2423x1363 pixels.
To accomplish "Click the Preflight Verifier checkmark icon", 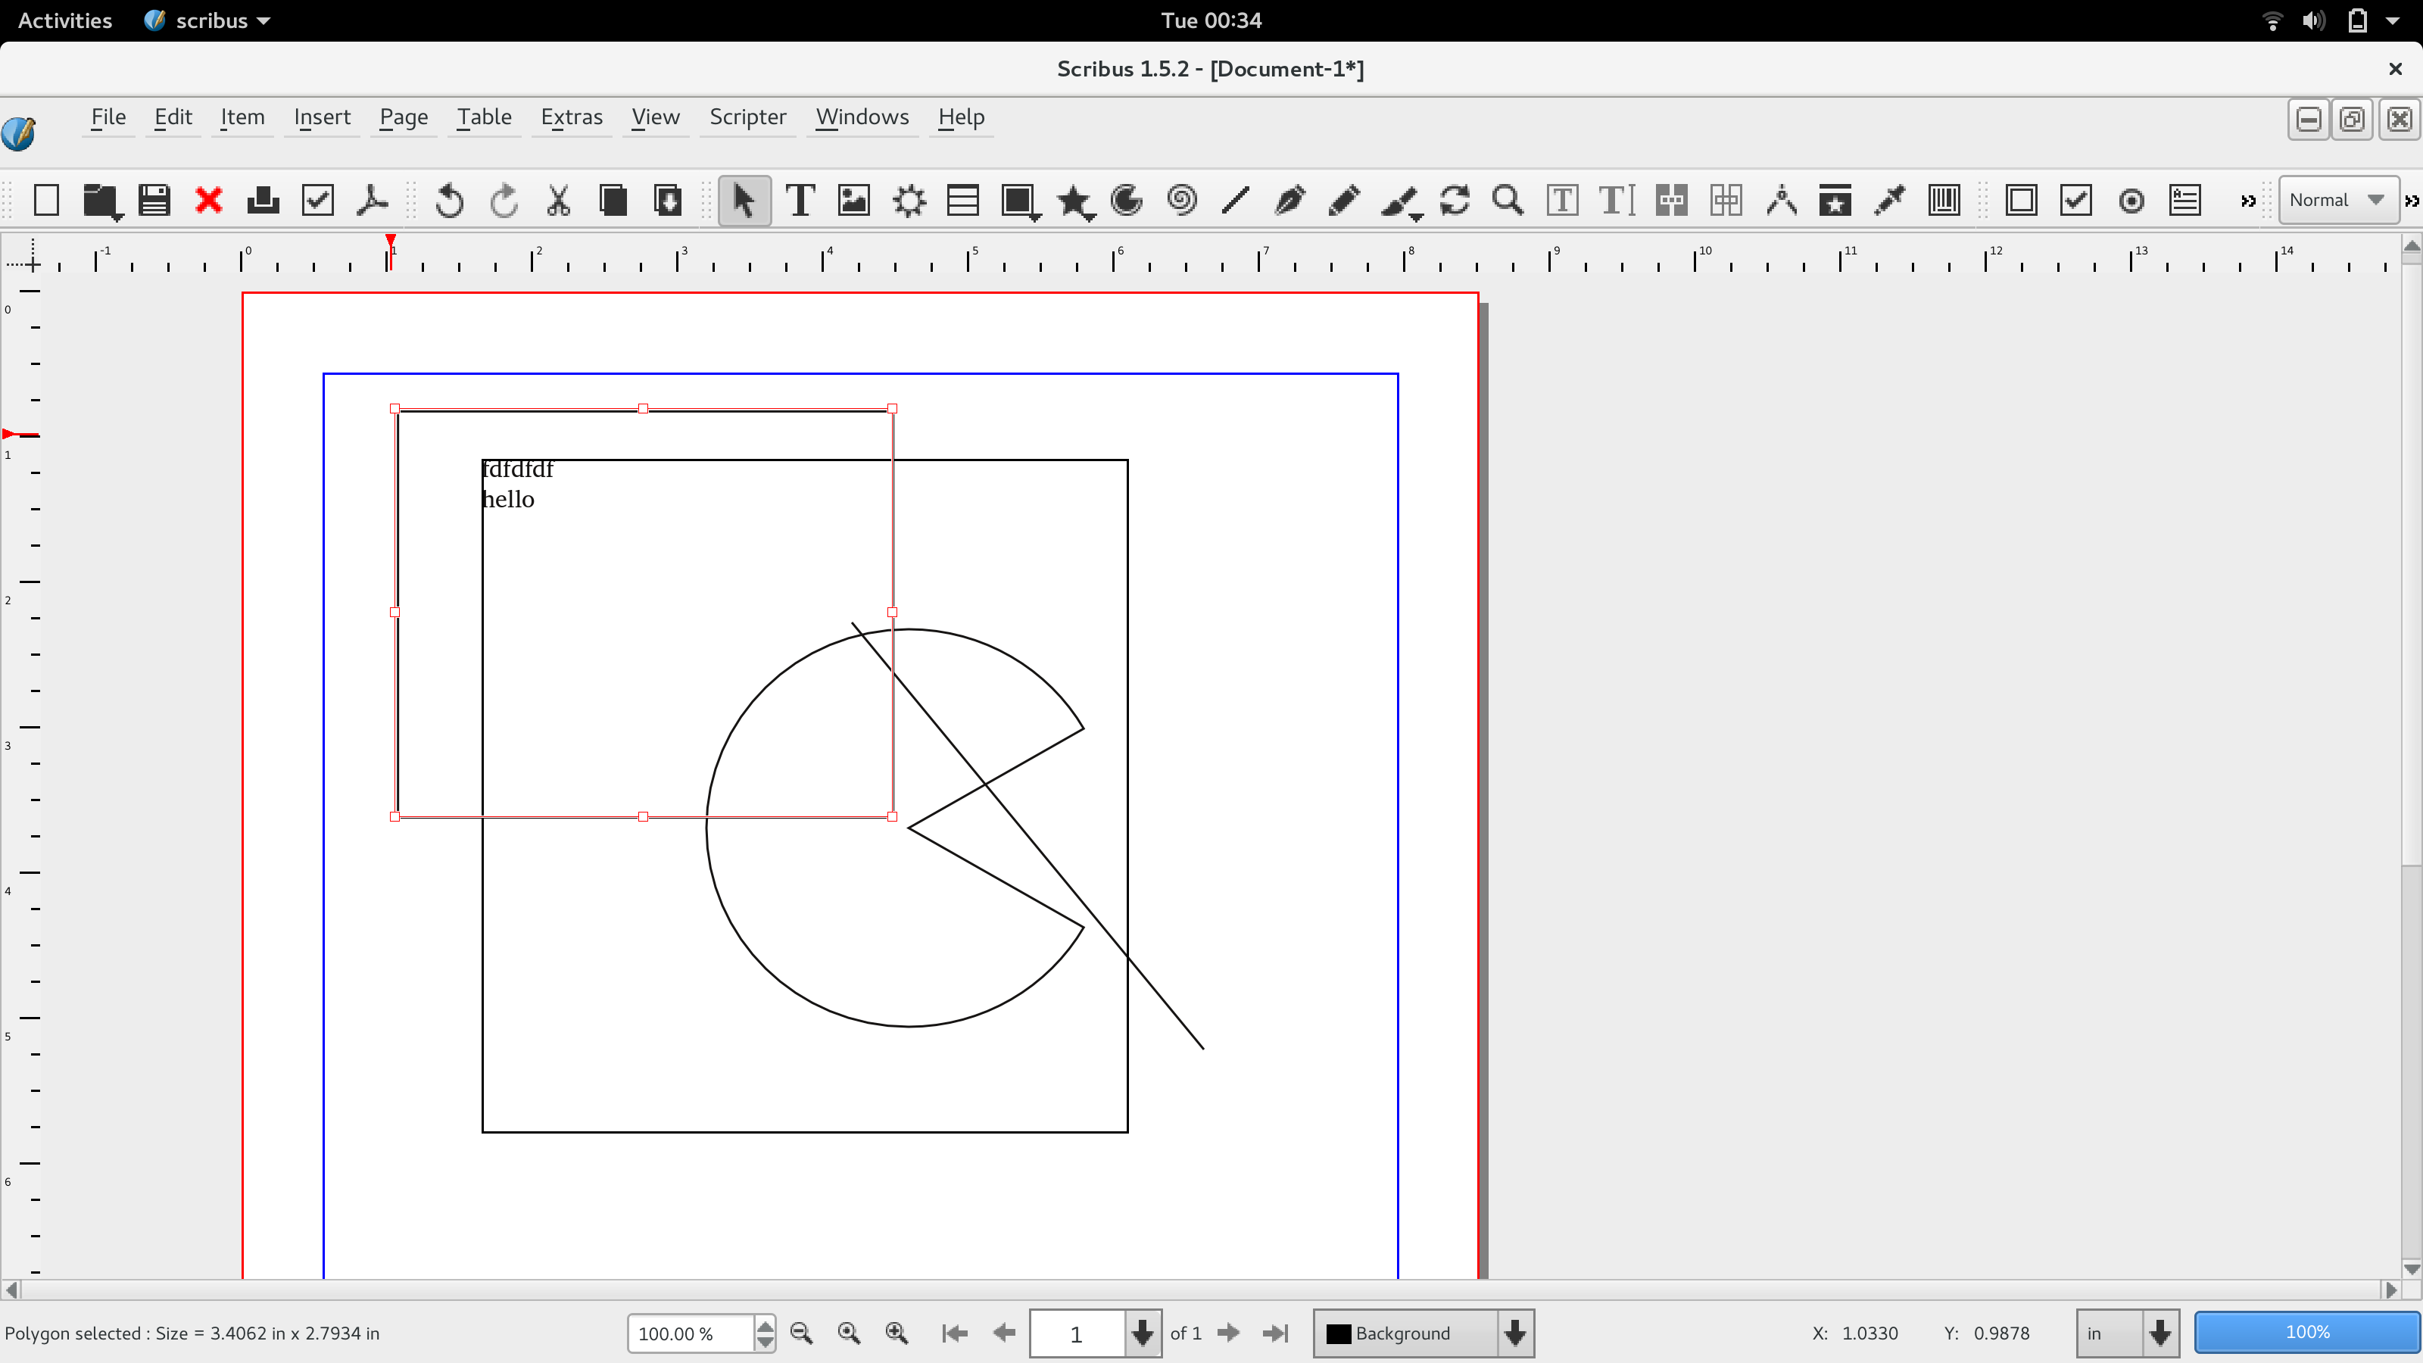I will point(318,201).
